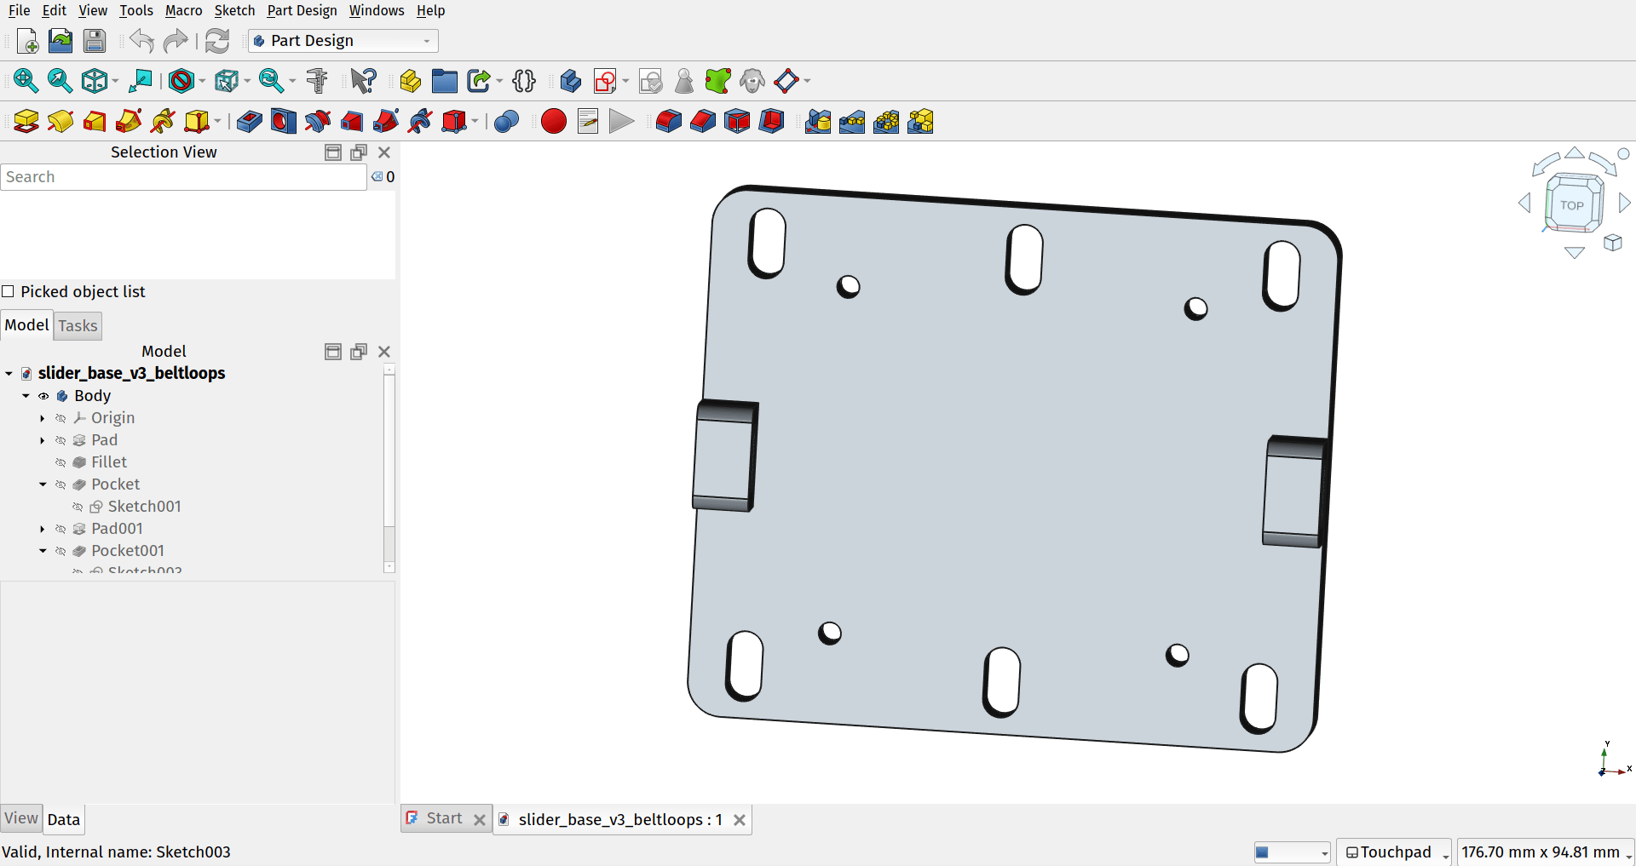Click the Fillet tool icon

[x=668, y=122]
